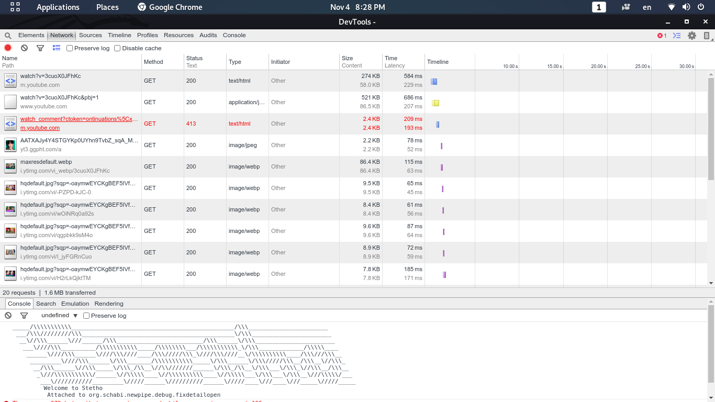Stop recording network log

pyautogui.click(x=7, y=48)
